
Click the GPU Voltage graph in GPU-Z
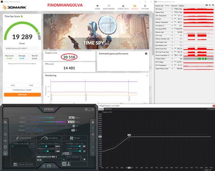198,62
